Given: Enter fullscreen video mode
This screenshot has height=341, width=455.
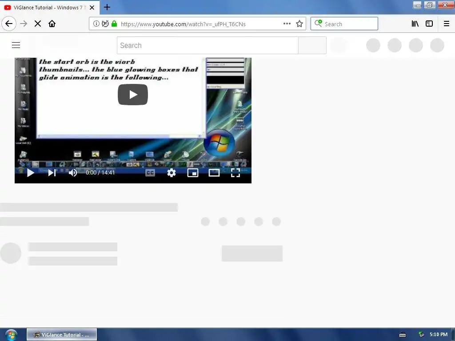Looking at the screenshot, I should tap(235, 173).
